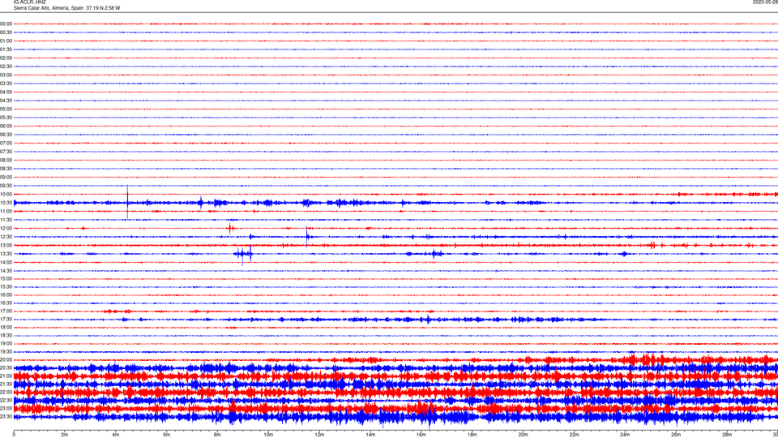
Task: Select the 23:00 time row label
Action: (x=6, y=408)
